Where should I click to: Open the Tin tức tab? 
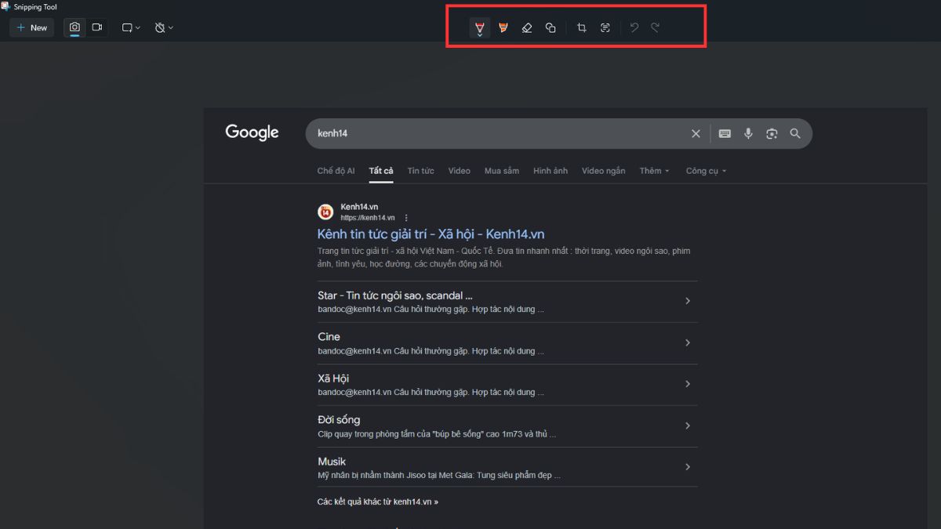coord(420,171)
